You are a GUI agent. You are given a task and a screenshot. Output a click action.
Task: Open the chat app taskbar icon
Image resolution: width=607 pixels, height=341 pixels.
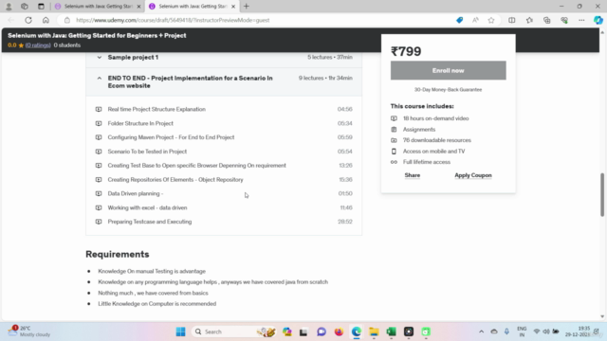pyautogui.click(x=322, y=332)
